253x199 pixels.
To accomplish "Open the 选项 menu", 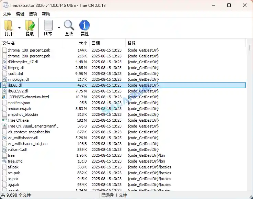I will click(33, 14).
